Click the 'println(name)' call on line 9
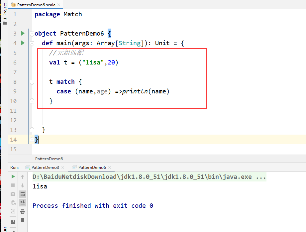Viewport: 306px width, 232px height. tap(146, 91)
